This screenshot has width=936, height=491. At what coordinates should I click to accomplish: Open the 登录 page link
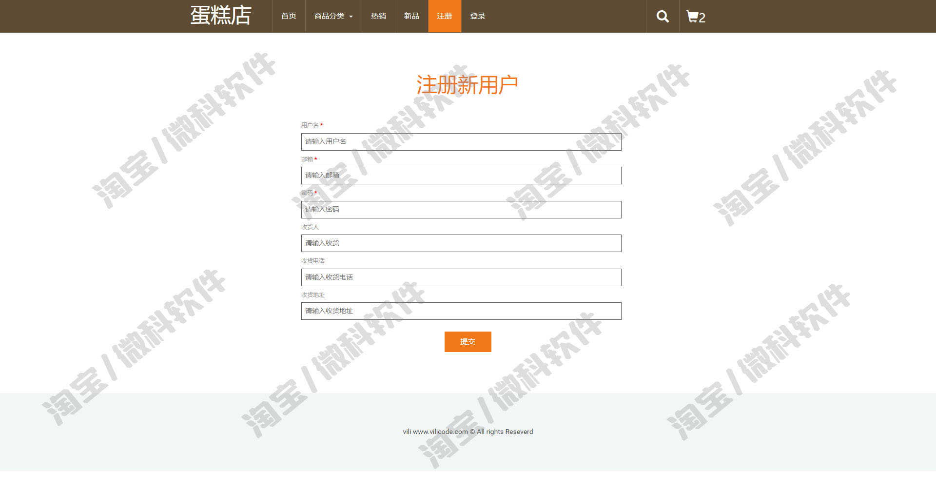click(478, 16)
